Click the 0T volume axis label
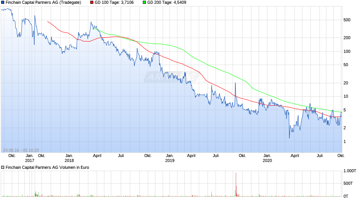 tap(346, 196)
